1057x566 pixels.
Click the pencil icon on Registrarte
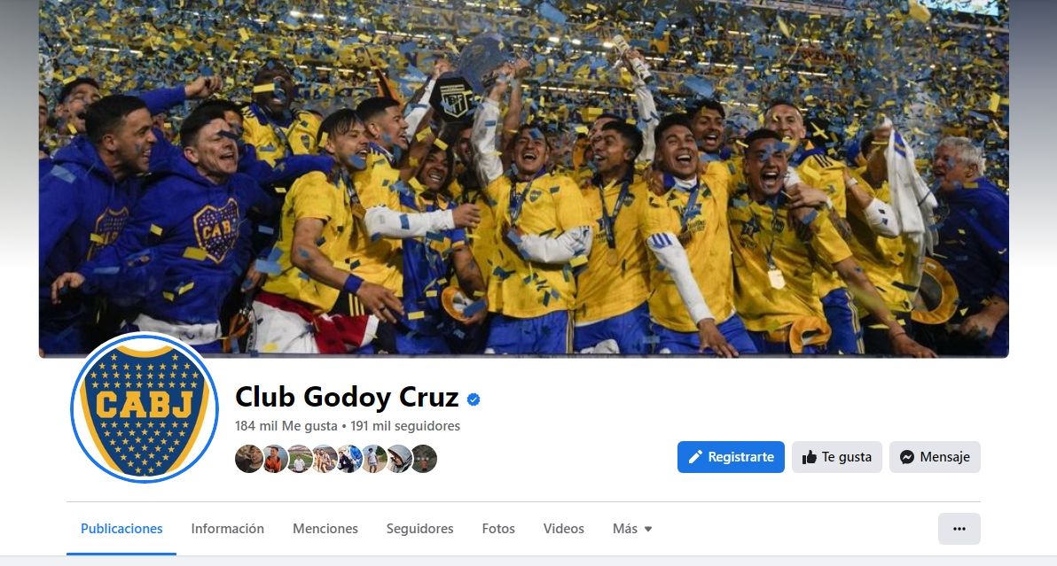coord(695,457)
